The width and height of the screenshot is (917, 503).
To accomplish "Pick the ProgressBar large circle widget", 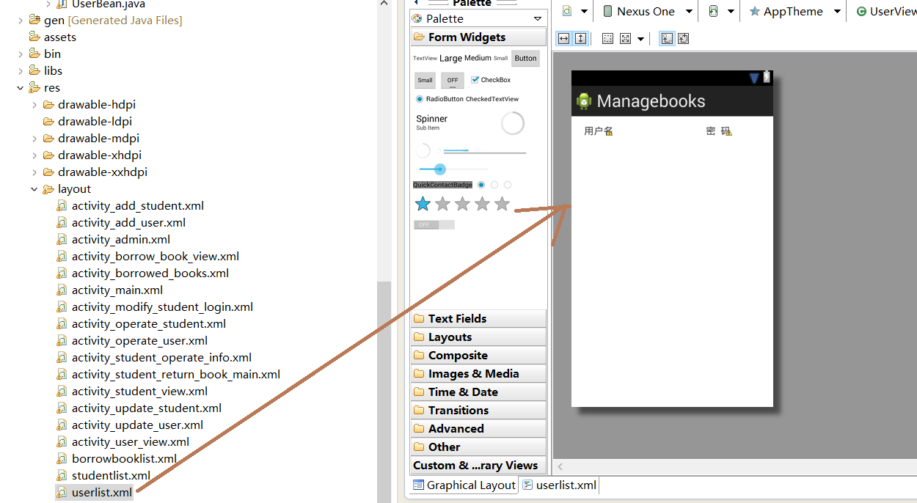I will [513, 123].
